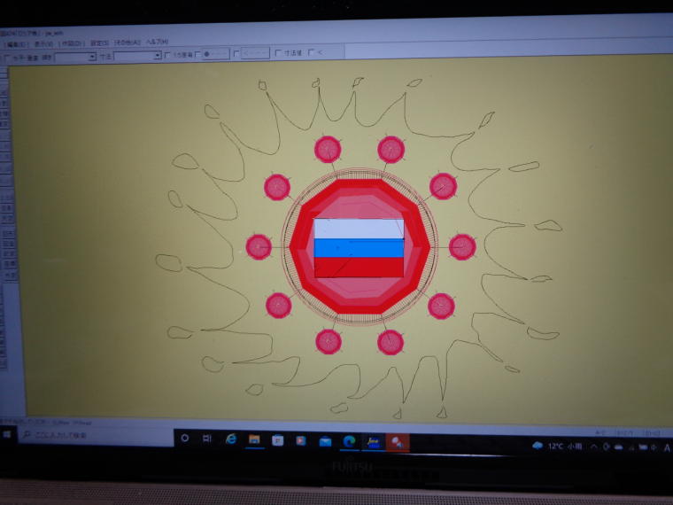673x505 pixels.
Task: Click the dot-ended line style button
Action: point(216,54)
